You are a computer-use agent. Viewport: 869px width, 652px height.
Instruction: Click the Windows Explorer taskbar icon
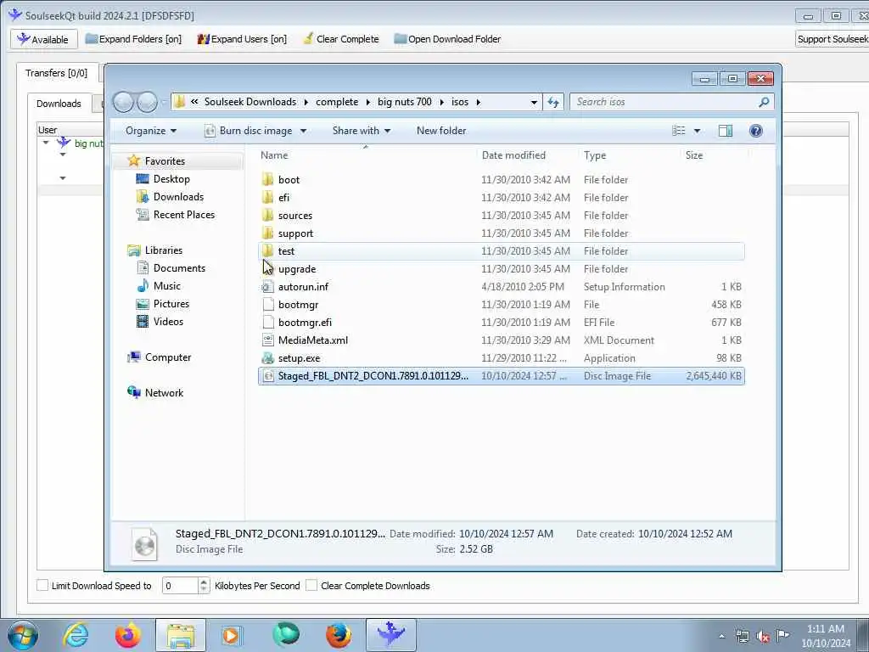tap(181, 635)
